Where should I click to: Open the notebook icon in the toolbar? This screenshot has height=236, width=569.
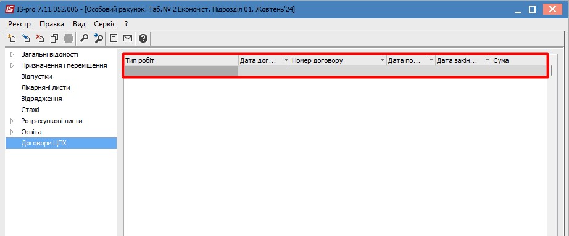pyautogui.click(x=114, y=38)
